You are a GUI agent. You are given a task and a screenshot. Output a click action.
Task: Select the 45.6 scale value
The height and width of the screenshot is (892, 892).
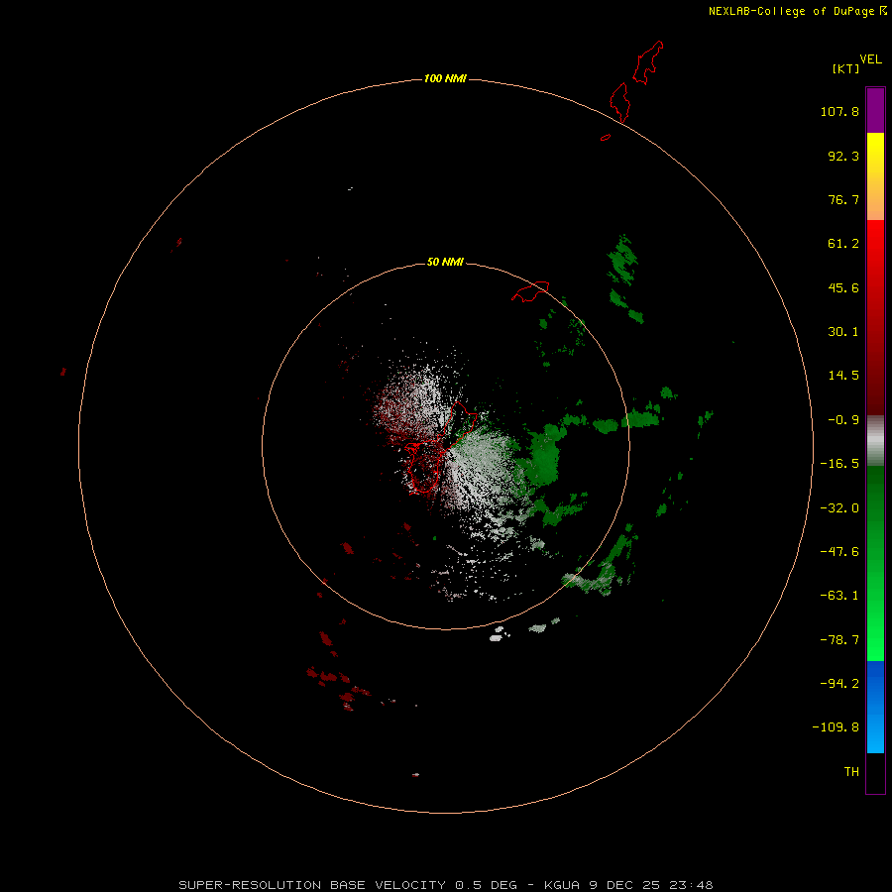click(x=843, y=287)
